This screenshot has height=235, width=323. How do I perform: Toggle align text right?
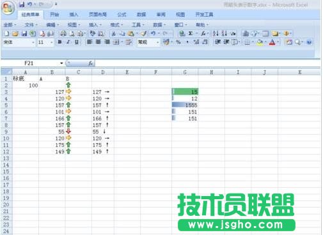pyautogui.click(x=107, y=42)
